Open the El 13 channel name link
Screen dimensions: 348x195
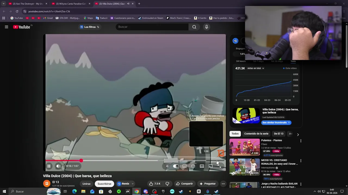(x=55, y=182)
